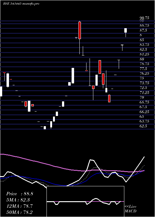Click the 12MA : 78.7 readout
Viewport: 155px width, 217px height.
20,206
